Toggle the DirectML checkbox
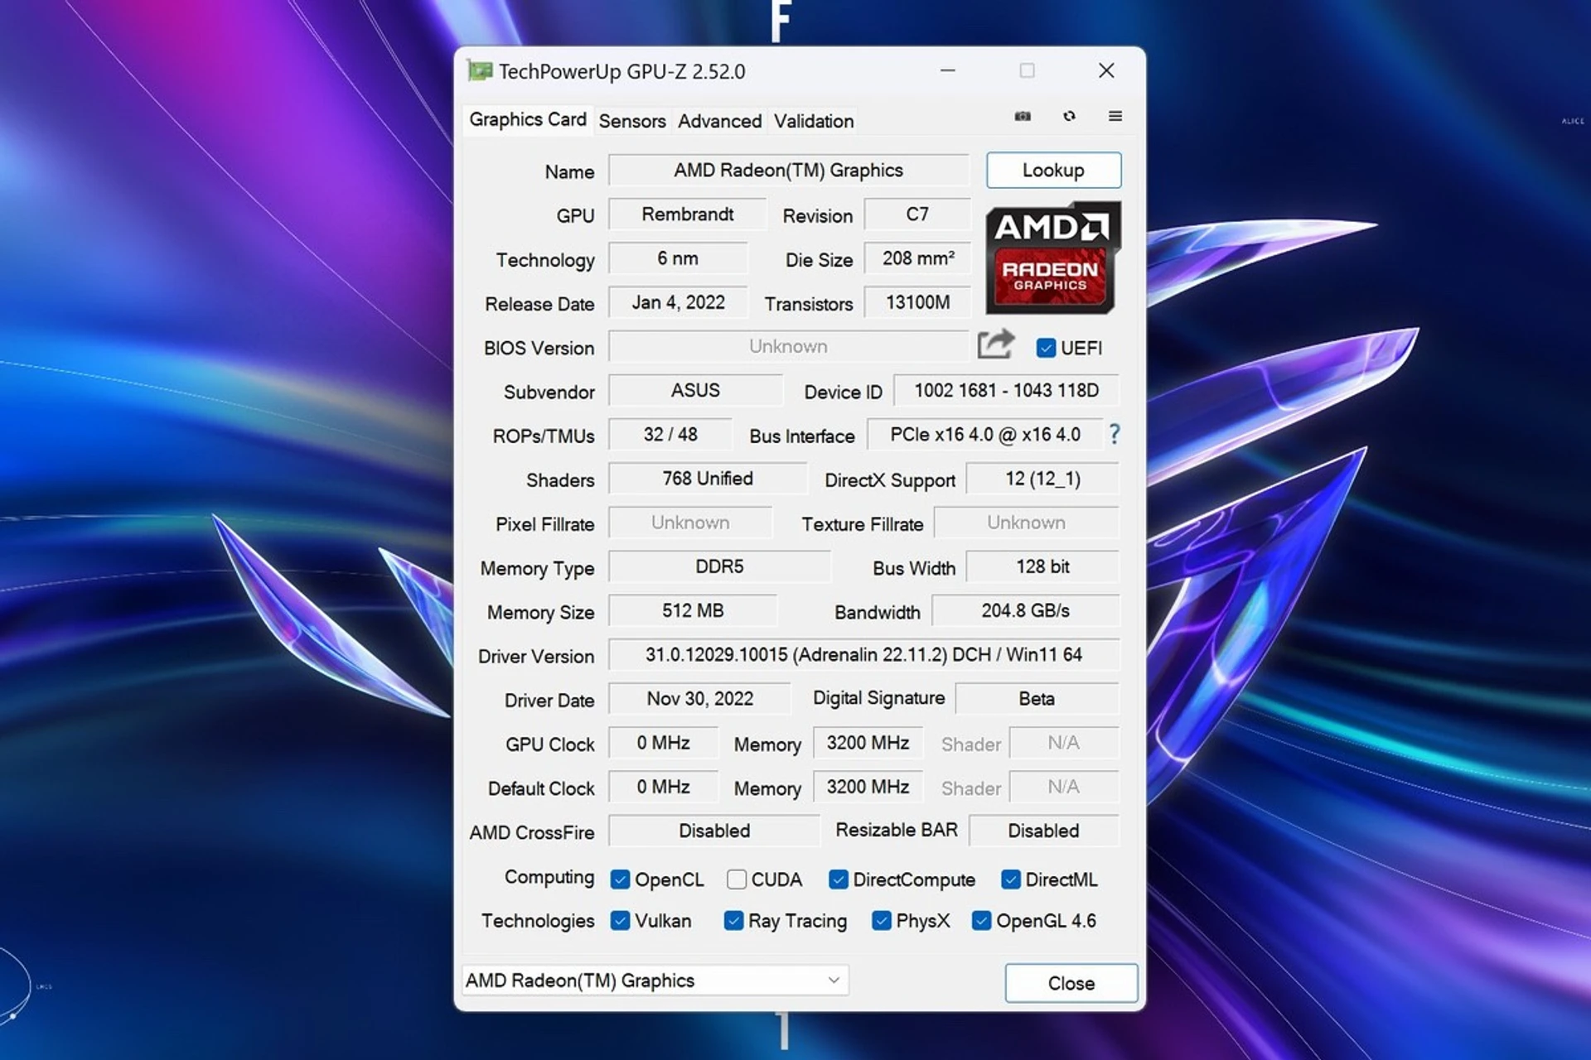The height and width of the screenshot is (1060, 1591). tap(1010, 879)
